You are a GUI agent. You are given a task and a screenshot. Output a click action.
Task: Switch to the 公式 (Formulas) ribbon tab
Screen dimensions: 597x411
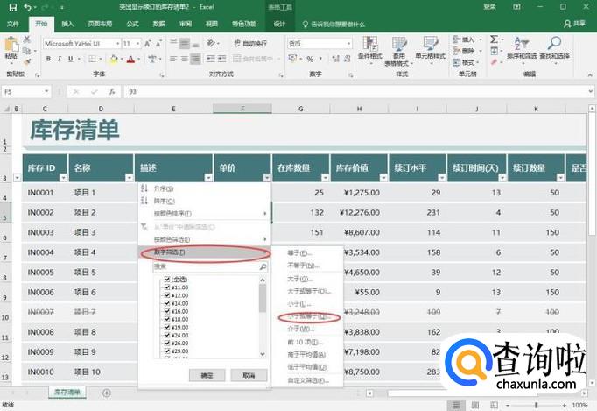pos(132,24)
